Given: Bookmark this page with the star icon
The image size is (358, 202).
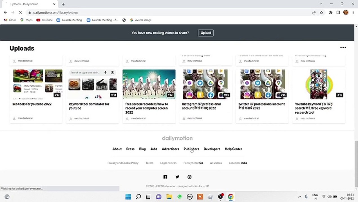Looking at the screenshot, I should [321, 13].
